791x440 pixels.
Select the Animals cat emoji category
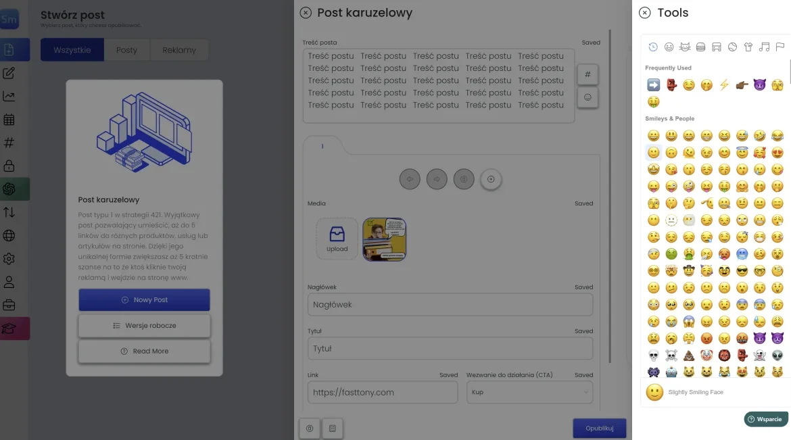[685, 47]
